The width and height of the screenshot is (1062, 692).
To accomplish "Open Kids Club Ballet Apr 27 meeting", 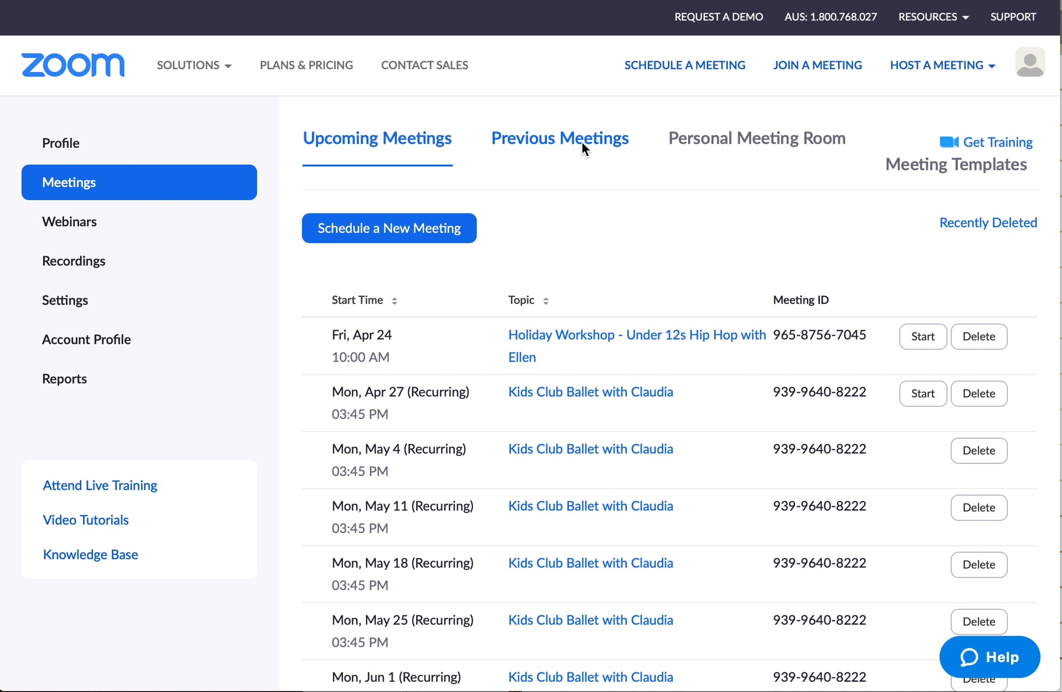I will [x=590, y=392].
